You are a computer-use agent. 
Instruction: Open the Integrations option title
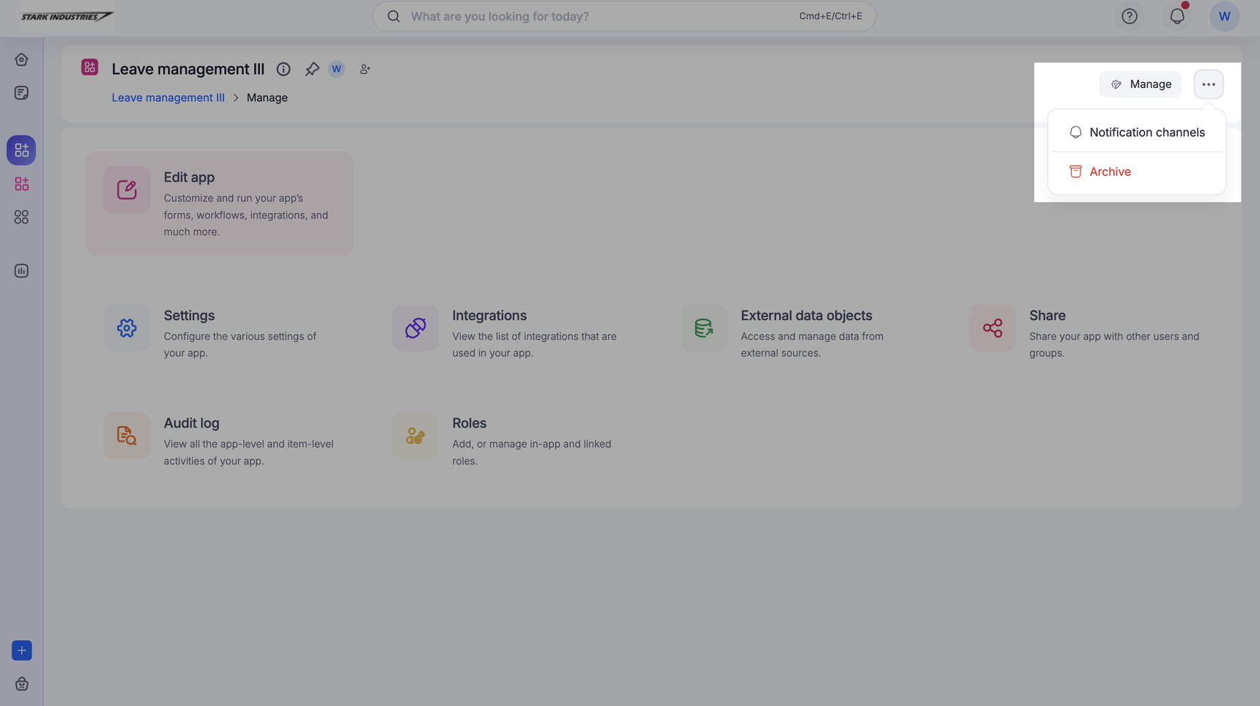(489, 316)
